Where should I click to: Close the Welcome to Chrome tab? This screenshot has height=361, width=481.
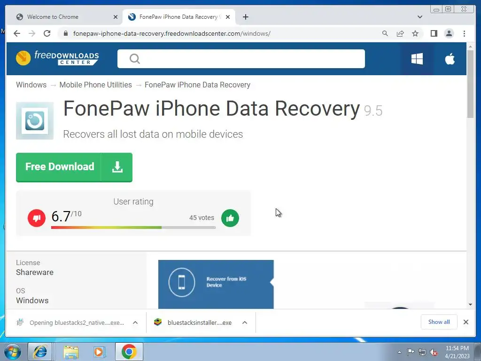116,17
